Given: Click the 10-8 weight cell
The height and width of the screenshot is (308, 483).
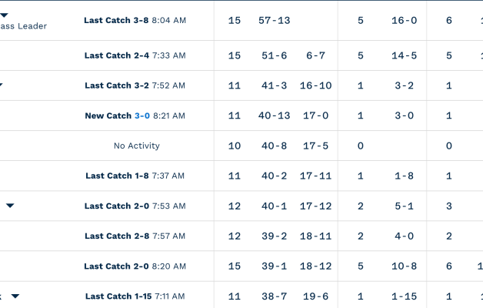Looking at the screenshot, I should pyautogui.click(x=404, y=266).
